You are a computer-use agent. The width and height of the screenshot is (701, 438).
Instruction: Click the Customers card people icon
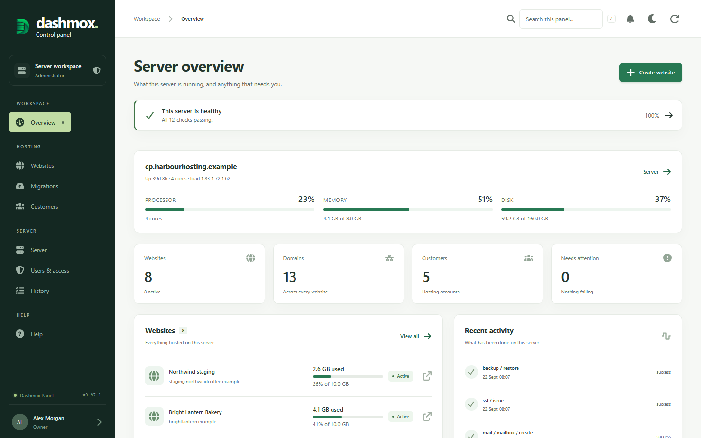tap(529, 258)
